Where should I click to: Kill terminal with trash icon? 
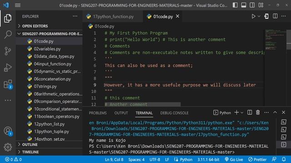(258, 112)
